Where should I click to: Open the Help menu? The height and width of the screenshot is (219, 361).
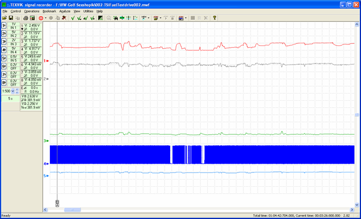100,11
